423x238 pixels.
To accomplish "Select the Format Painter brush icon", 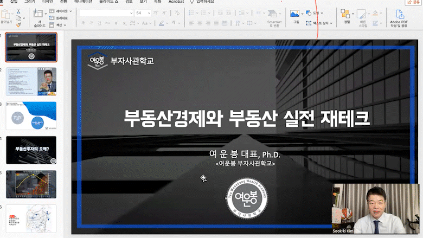I will pyautogui.click(x=18, y=24).
